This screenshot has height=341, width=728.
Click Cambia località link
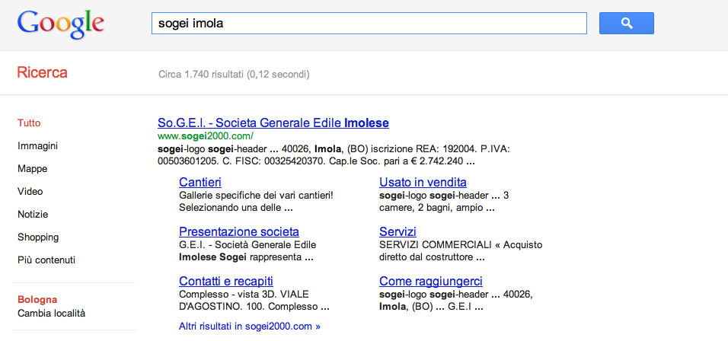51,313
